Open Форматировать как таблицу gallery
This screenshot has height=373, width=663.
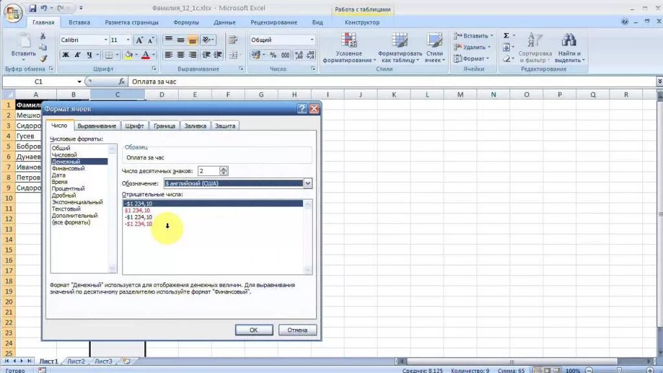click(x=399, y=48)
